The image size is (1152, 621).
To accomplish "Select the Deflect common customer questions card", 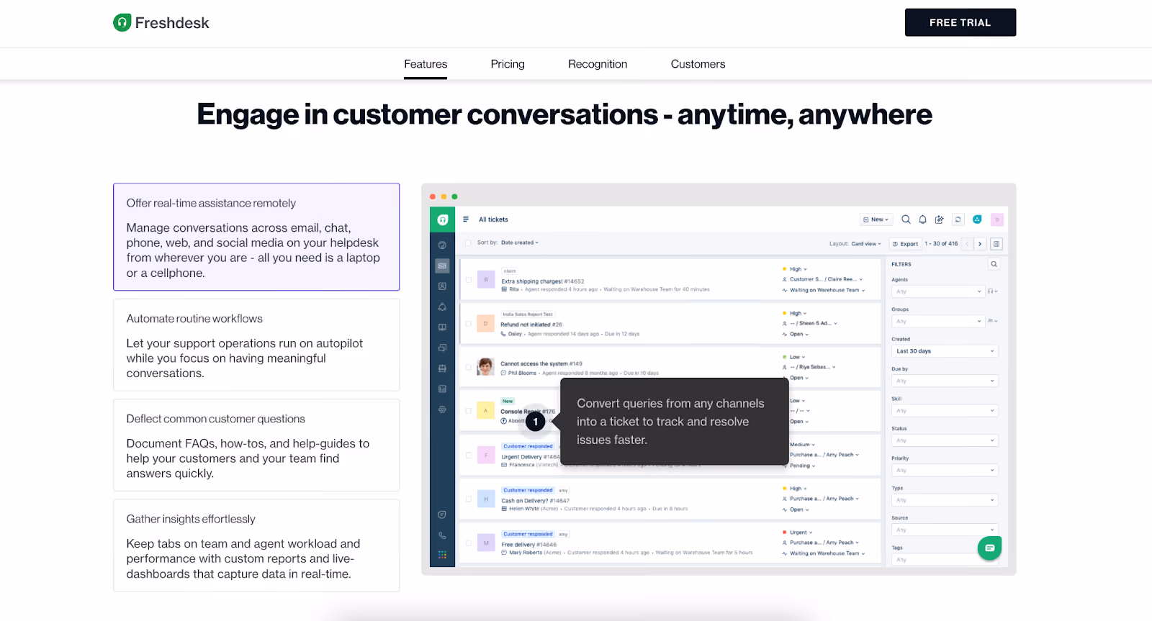I will pyautogui.click(x=256, y=445).
